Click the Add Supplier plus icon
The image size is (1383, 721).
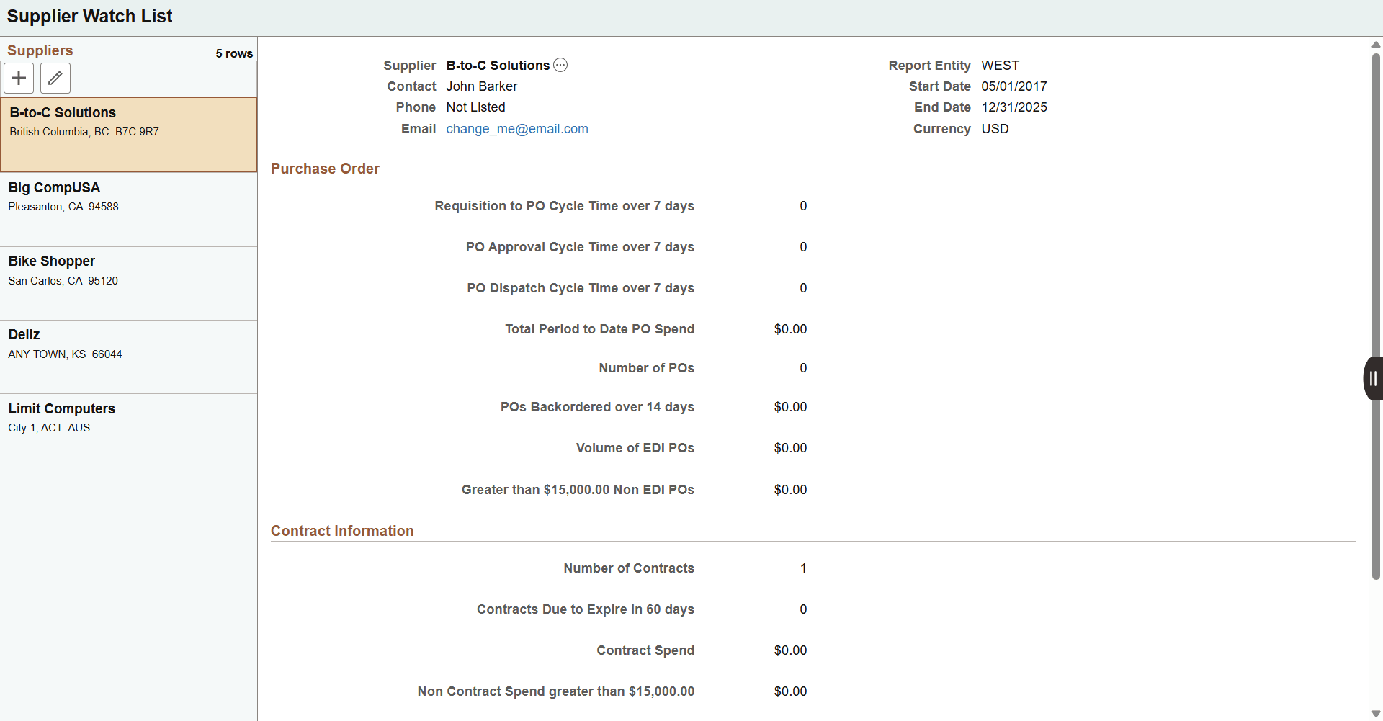tap(18, 78)
